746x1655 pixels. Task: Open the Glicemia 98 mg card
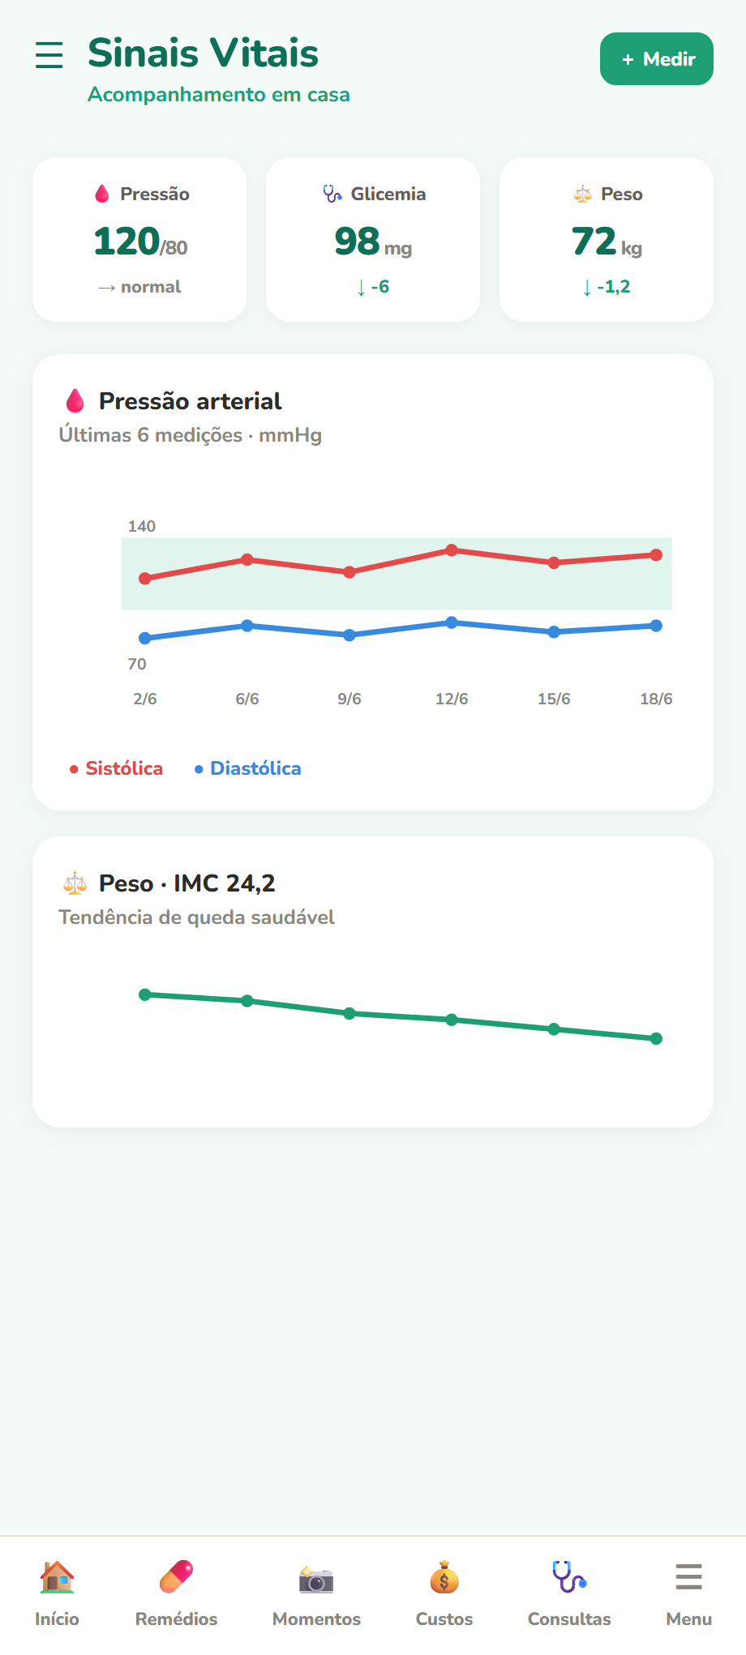click(x=373, y=240)
